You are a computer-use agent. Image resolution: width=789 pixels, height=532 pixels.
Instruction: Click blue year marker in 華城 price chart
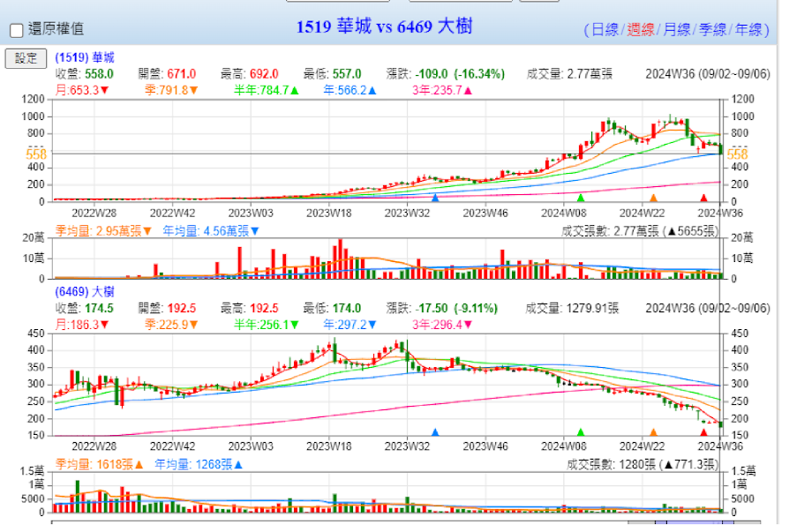click(x=435, y=198)
